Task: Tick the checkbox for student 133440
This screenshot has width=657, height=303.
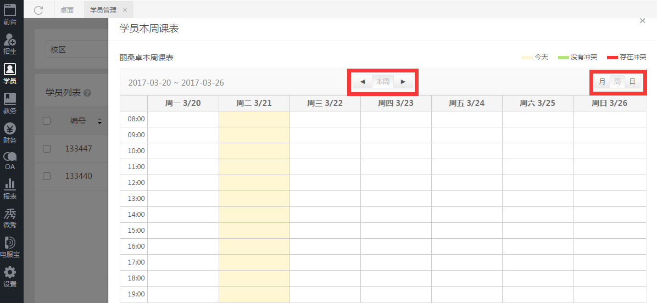Action: pyautogui.click(x=47, y=176)
